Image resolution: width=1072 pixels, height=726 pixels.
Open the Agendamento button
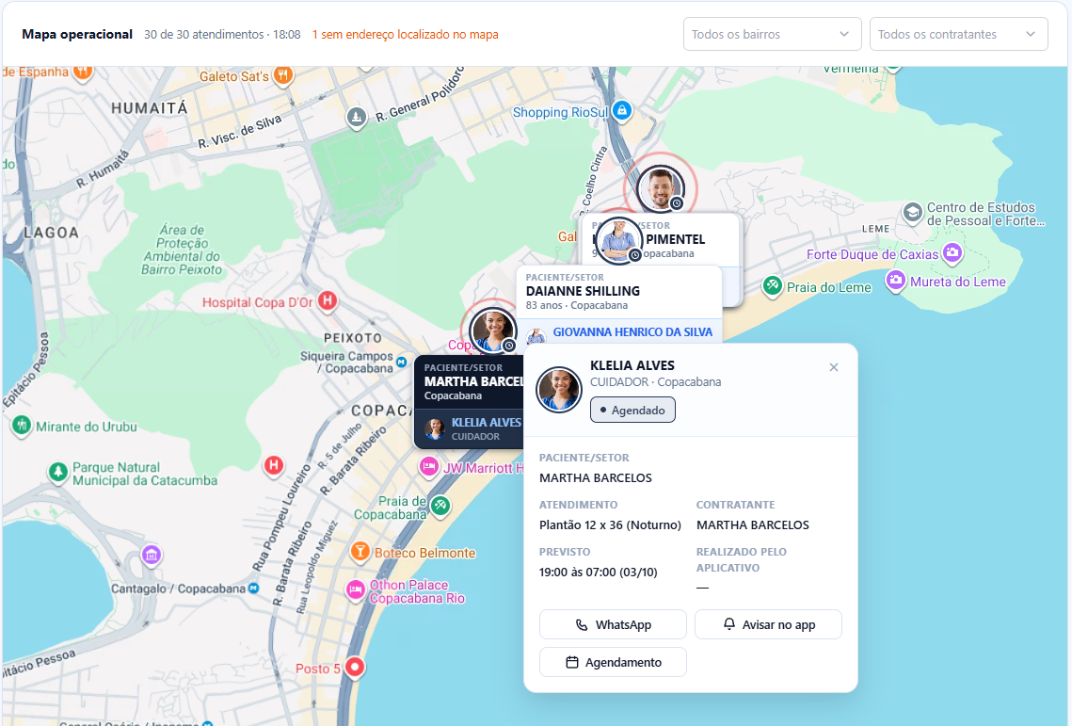click(613, 662)
